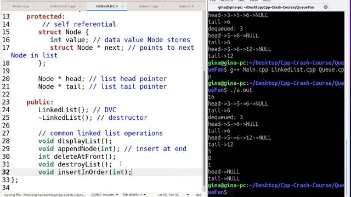Click the terminal command 'g++ Main.cpp LinkedList.cpp Queue.cp'
Image resolution: width=351 pixels, height=197 pixels.
287,69
